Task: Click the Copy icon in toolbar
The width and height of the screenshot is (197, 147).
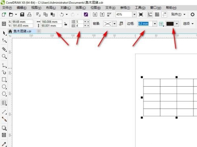Action: click(45, 15)
